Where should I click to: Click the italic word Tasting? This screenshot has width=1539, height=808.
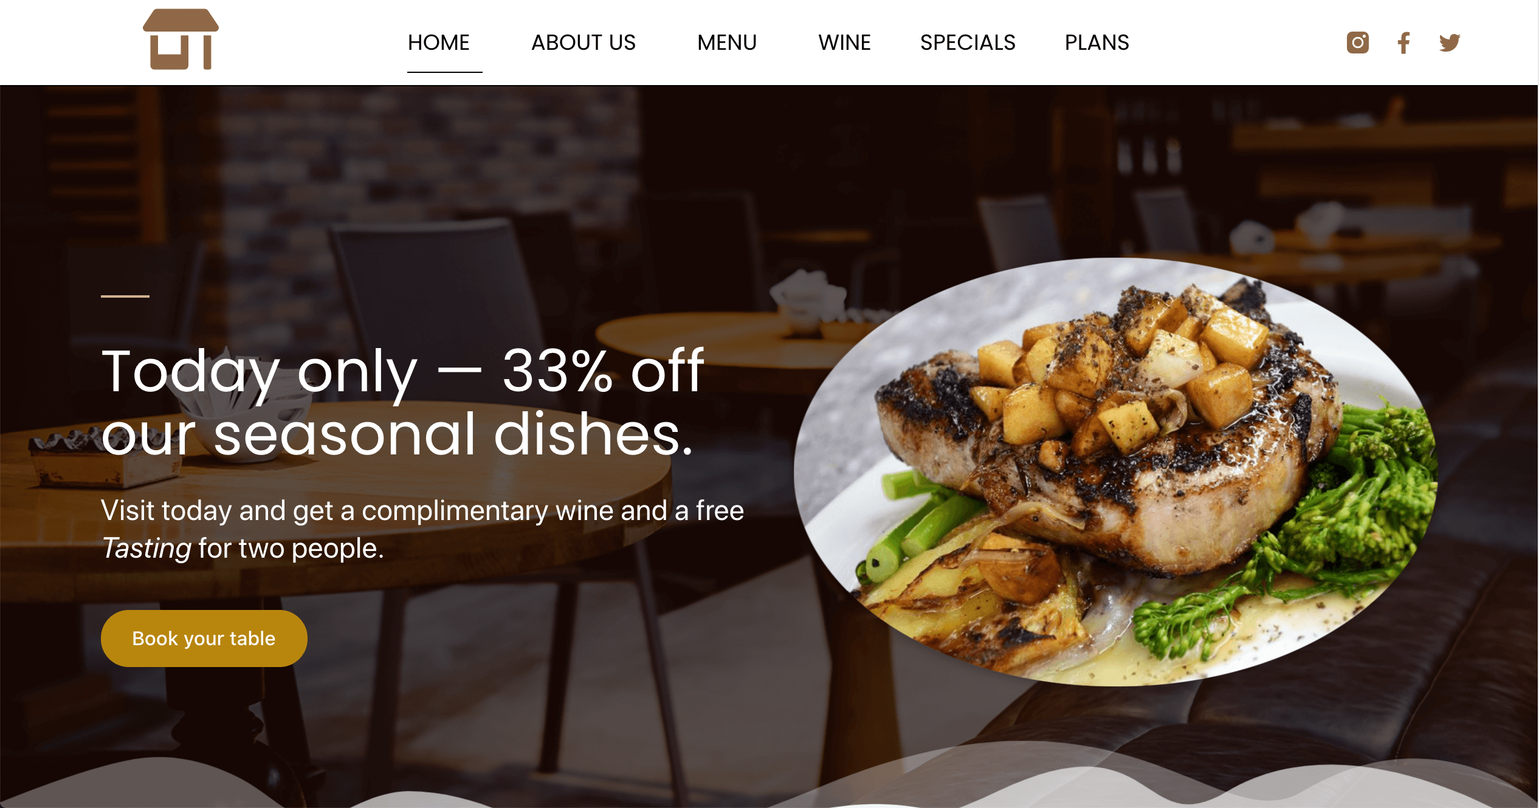click(x=146, y=548)
